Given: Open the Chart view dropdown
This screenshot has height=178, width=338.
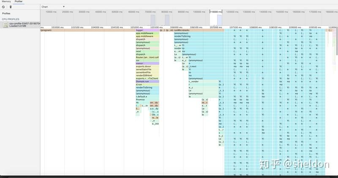Looking at the screenshot, I should 53,7.
